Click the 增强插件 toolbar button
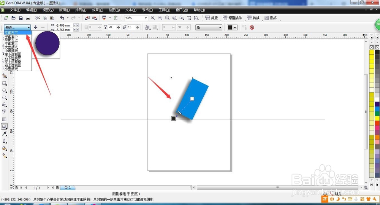This screenshot has width=380, height=205. (232, 18)
